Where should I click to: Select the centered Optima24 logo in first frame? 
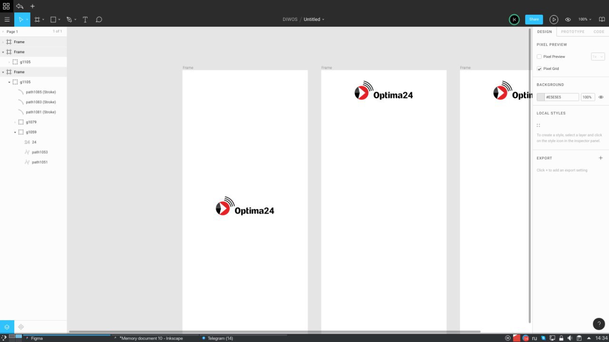[245, 206]
